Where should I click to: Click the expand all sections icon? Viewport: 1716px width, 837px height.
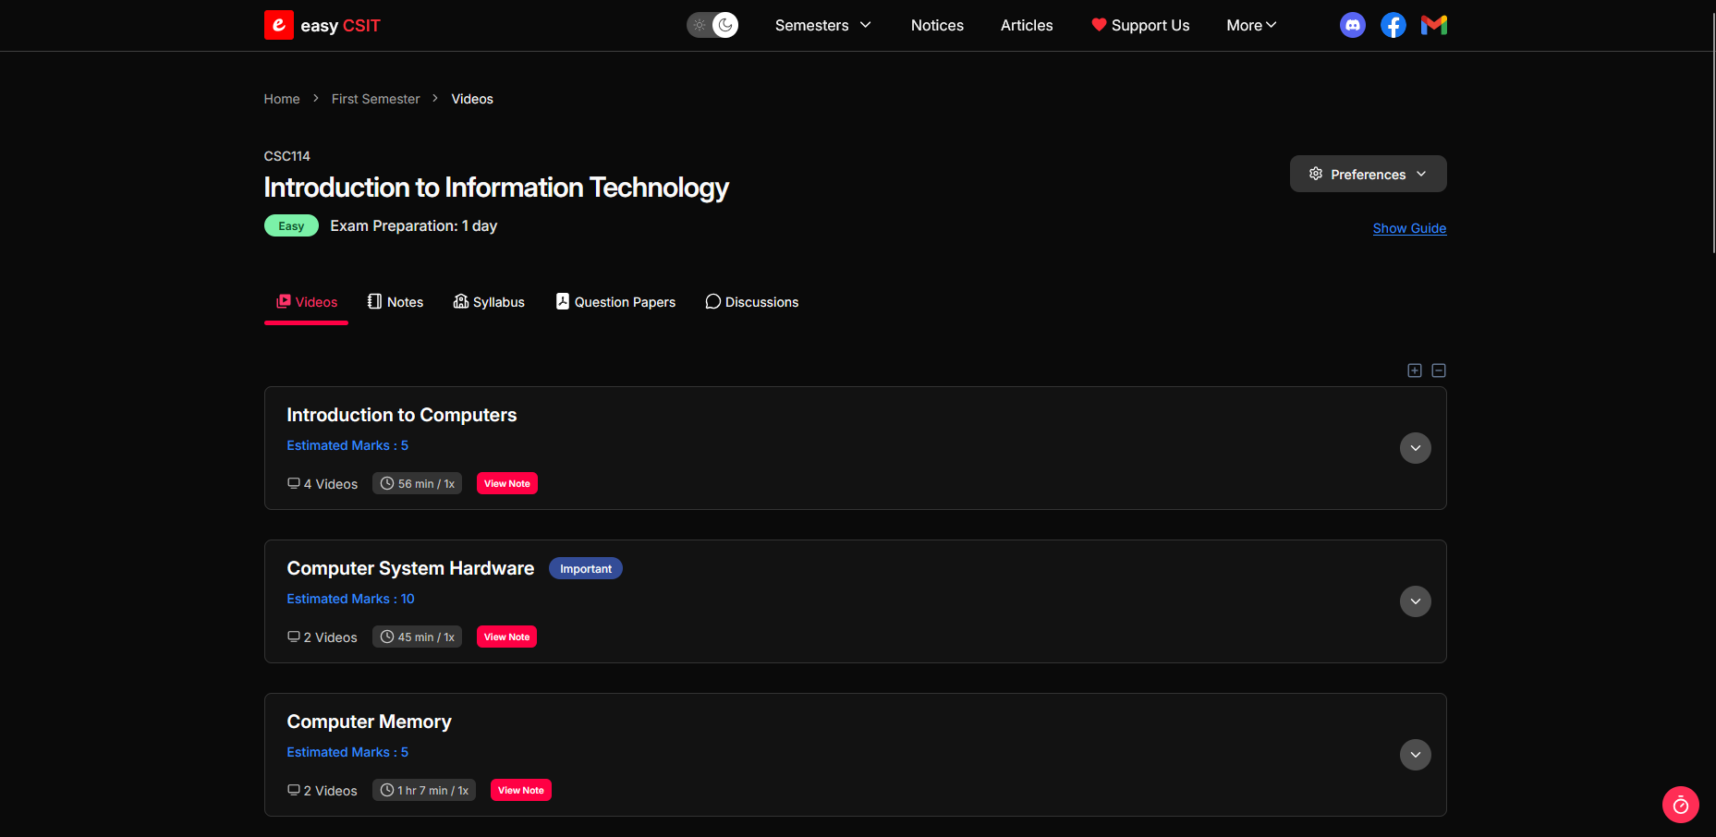[x=1415, y=370]
